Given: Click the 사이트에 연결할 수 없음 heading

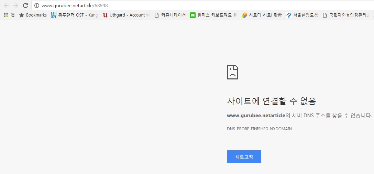Looking at the screenshot, I should coord(271,101).
